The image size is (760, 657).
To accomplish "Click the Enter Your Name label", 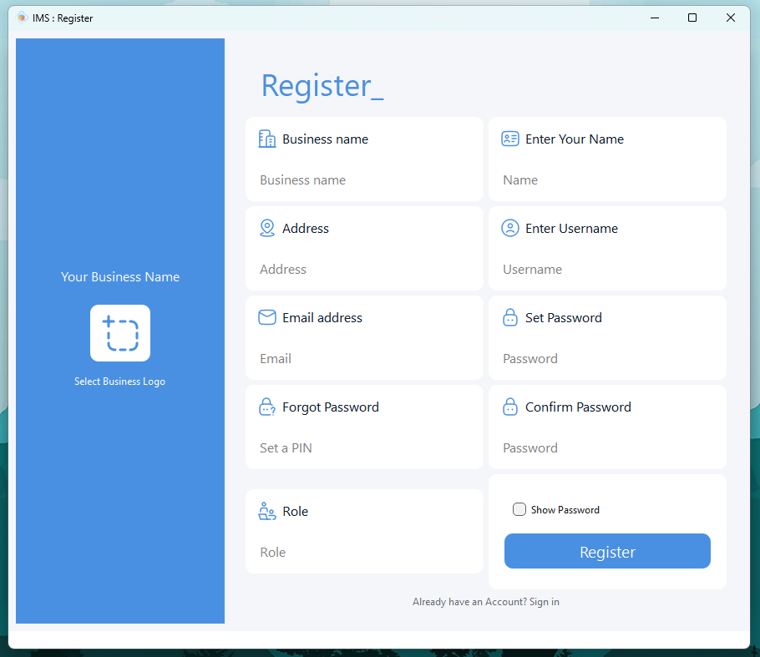I will pyautogui.click(x=575, y=139).
